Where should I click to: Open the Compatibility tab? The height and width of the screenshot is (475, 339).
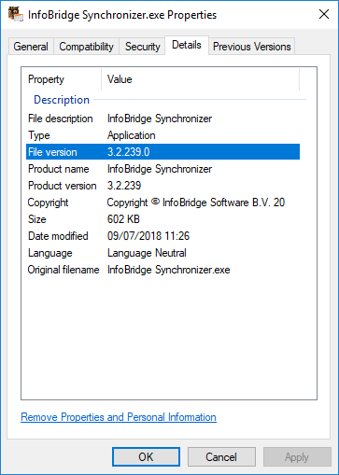coord(86,47)
